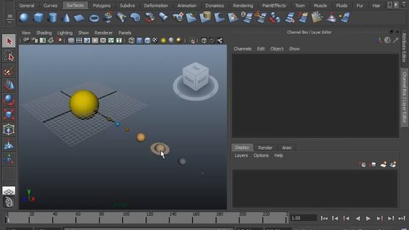Image resolution: width=409 pixels, height=230 pixels.
Task: Open the Channel Box Object menu
Action: pyautogui.click(x=277, y=49)
